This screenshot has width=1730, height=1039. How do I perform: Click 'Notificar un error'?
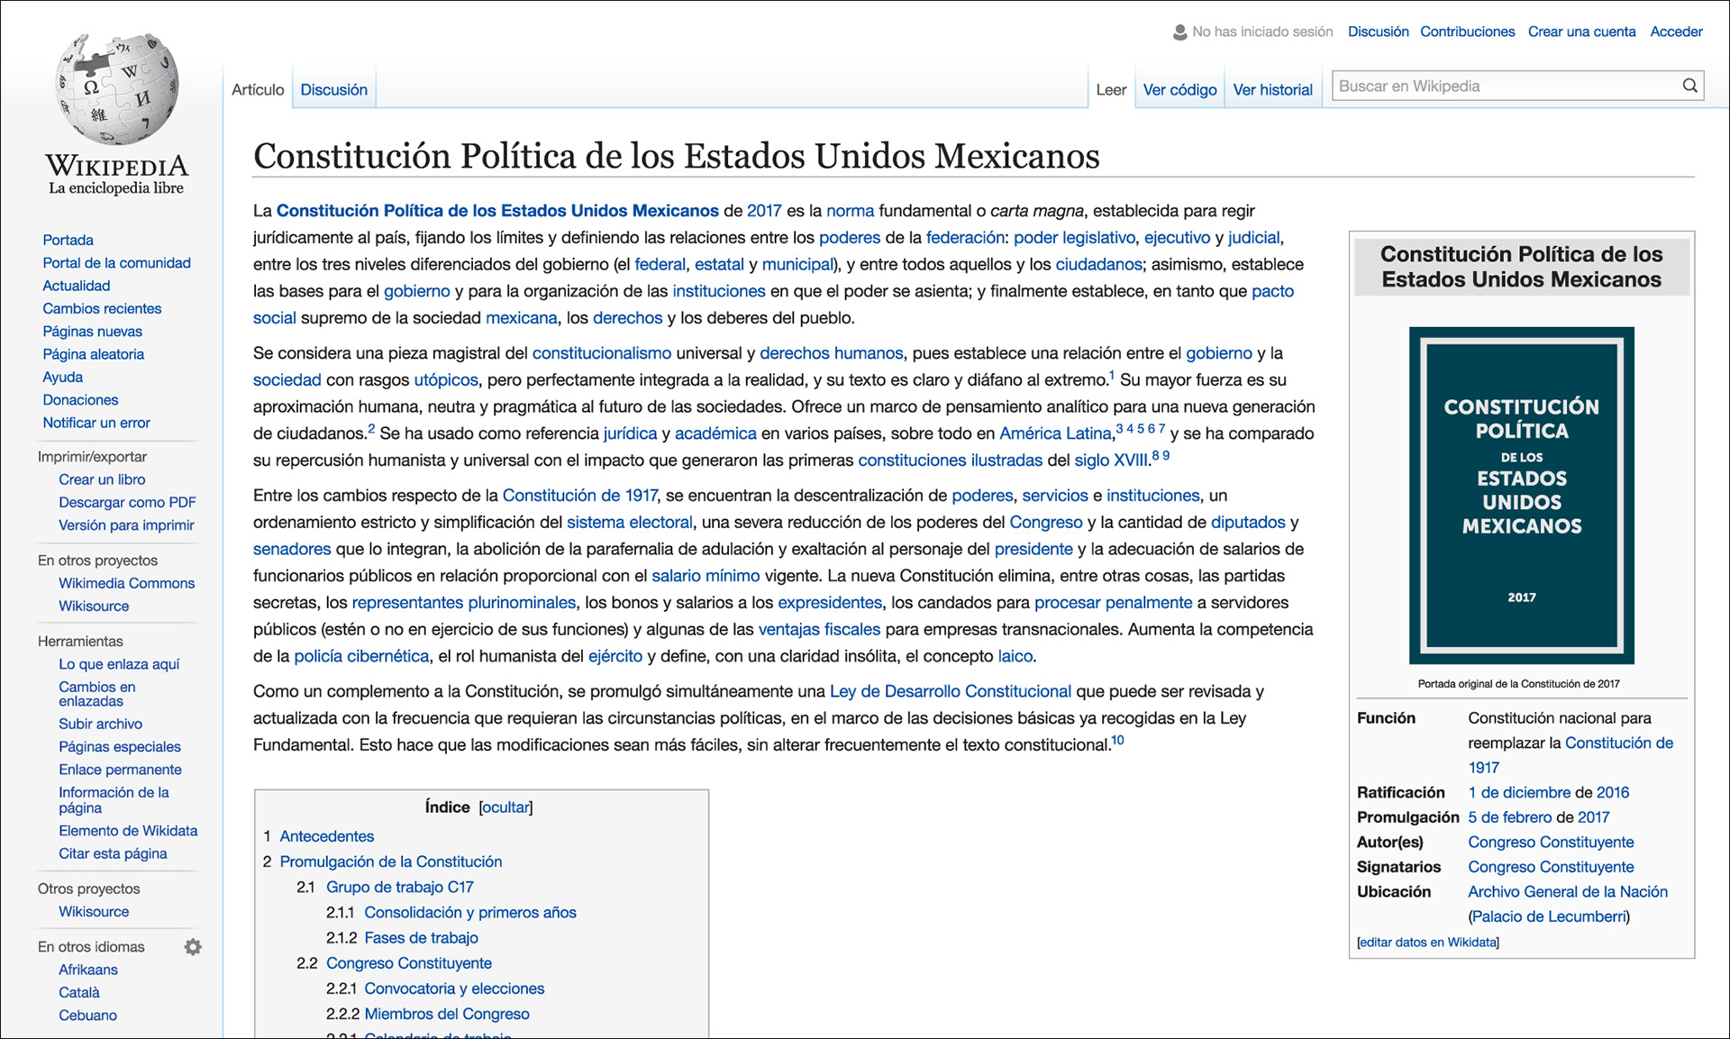pyautogui.click(x=96, y=423)
